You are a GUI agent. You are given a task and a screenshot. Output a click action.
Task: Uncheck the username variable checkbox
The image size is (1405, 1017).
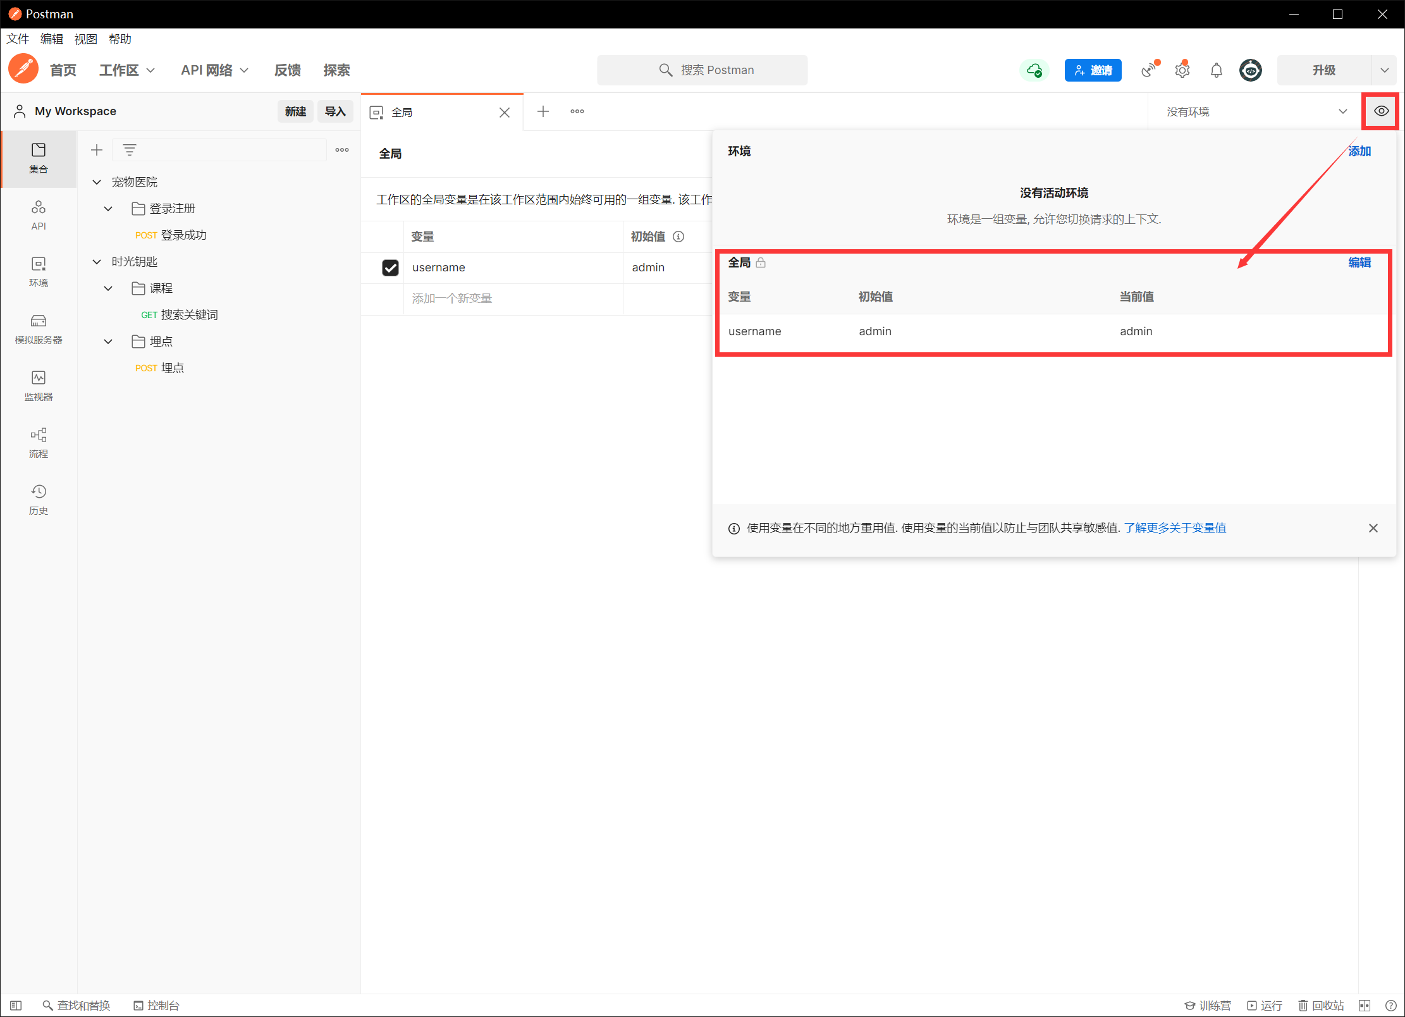pos(390,268)
